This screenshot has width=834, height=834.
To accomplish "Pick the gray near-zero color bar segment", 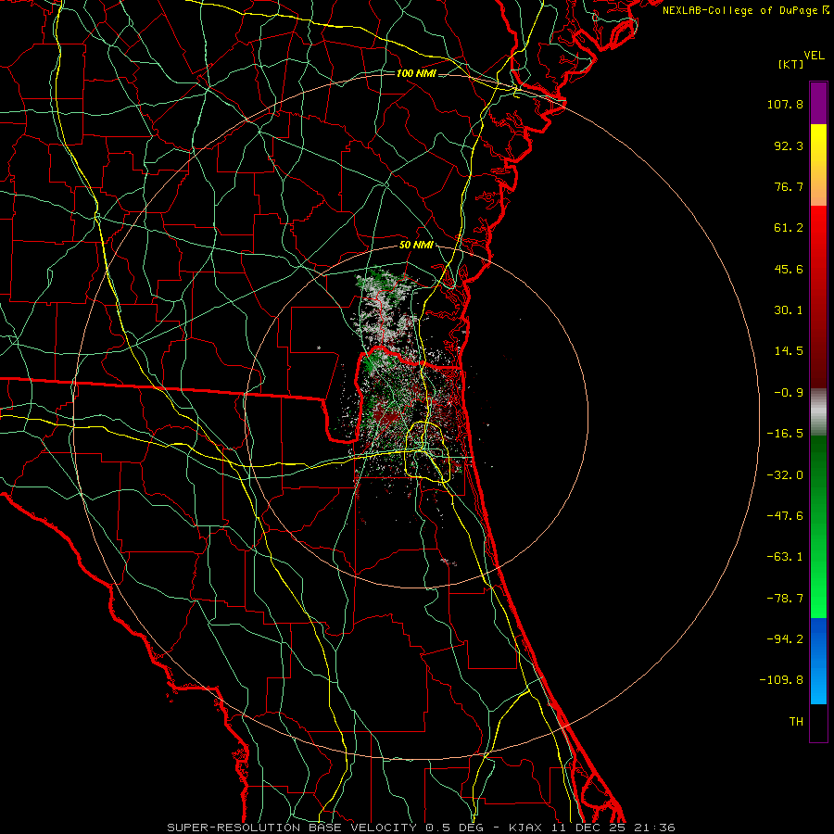I will click(x=818, y=412).
